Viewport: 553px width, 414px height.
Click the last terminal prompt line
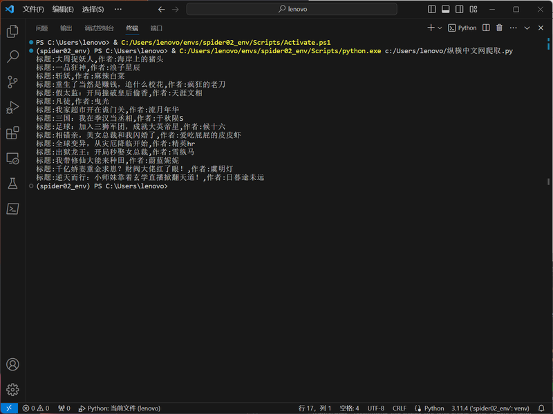(x=102, y=186)
